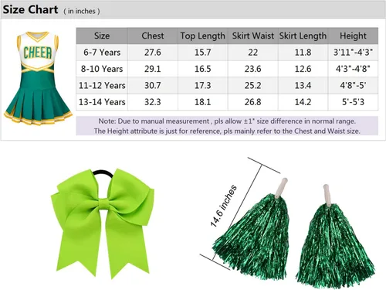Click the 'CHEER' lettering on the dress
The height and width of the screenshot is (290, 386).
38,53
